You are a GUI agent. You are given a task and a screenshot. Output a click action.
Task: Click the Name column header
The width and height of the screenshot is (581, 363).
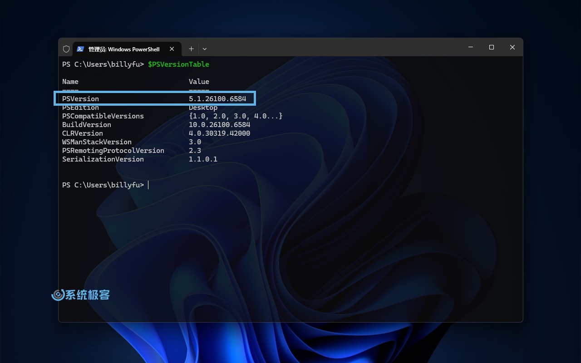[70, 82]
